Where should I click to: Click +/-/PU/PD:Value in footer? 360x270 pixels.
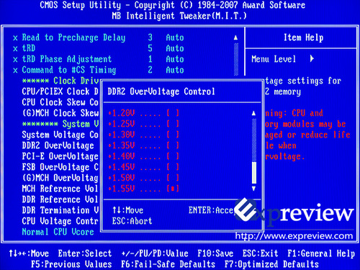point(155,253)
